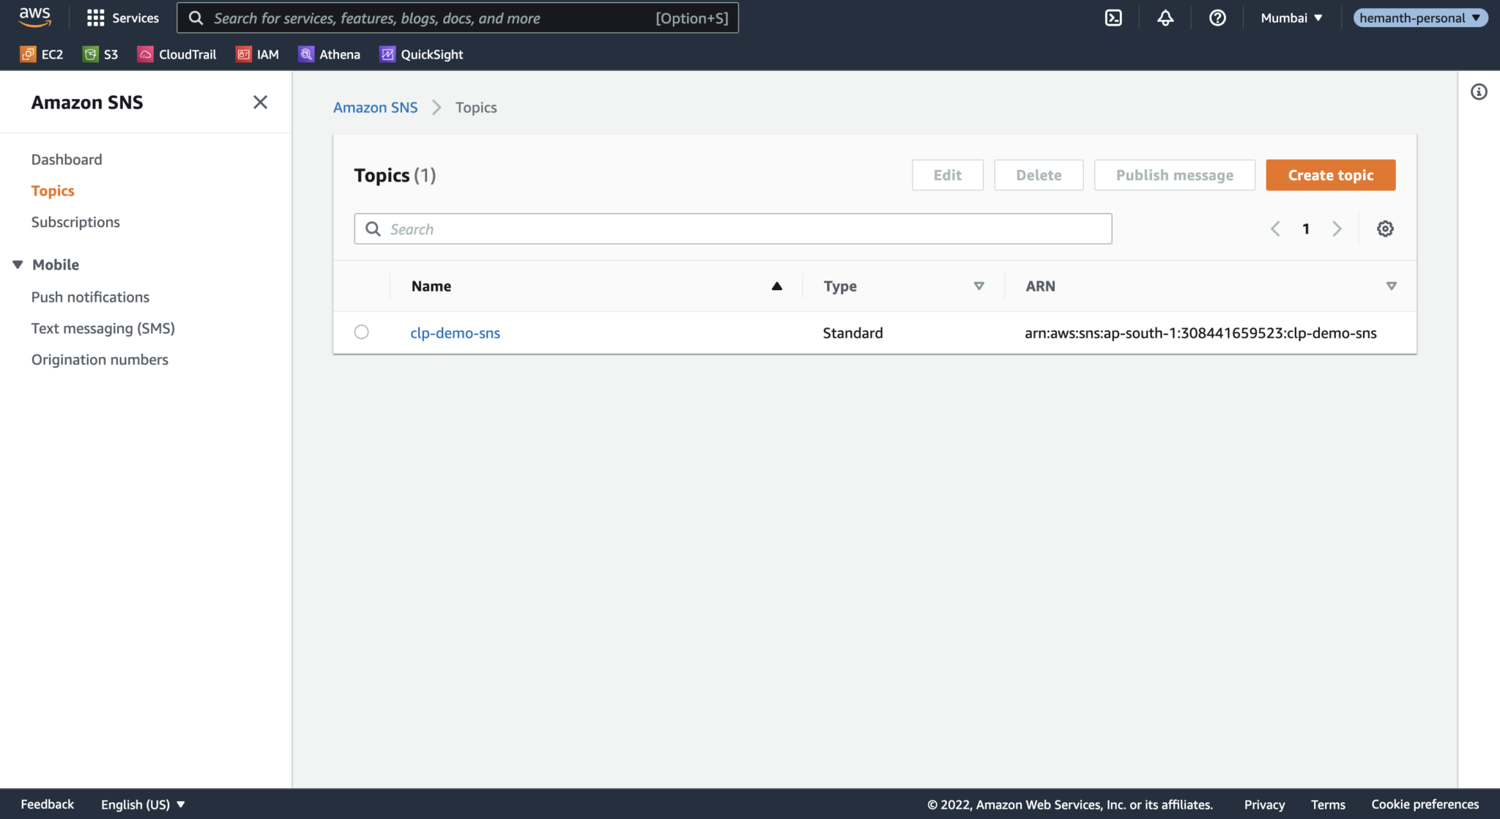
Task: Click the Create topic button
Action: (1330, 175)
